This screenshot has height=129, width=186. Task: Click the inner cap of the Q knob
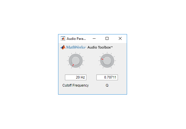[107, 61]
